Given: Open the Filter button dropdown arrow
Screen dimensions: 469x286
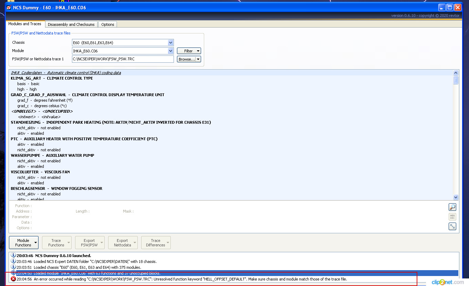Looking at the screenshot, I should [x=198, y=51].
